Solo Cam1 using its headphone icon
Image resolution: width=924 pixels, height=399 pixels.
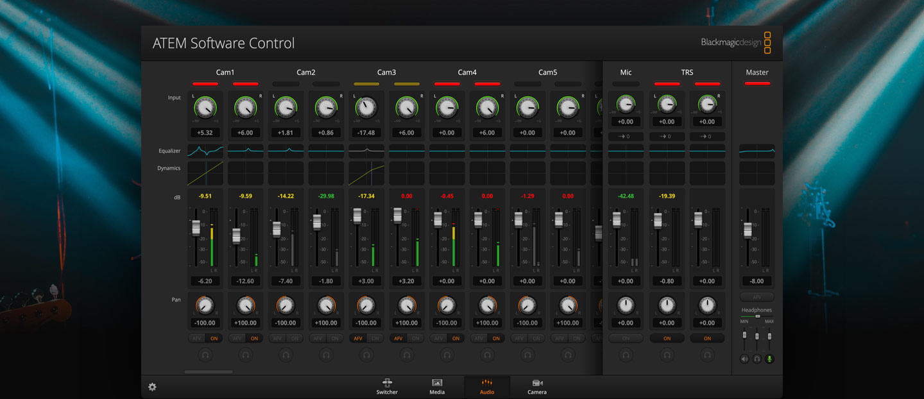(205, 355)
